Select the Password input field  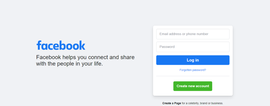tap(193, 47)
